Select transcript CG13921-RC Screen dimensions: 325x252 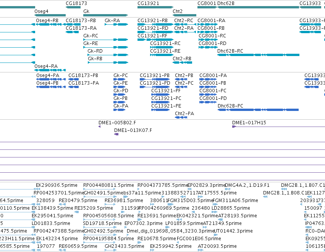pyautogui.click(x=162, y=47)
